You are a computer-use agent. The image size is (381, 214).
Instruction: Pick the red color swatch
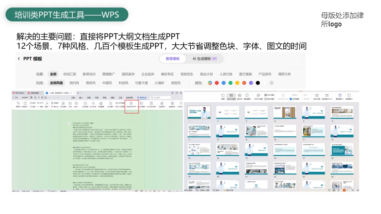[x=217, y=83]
